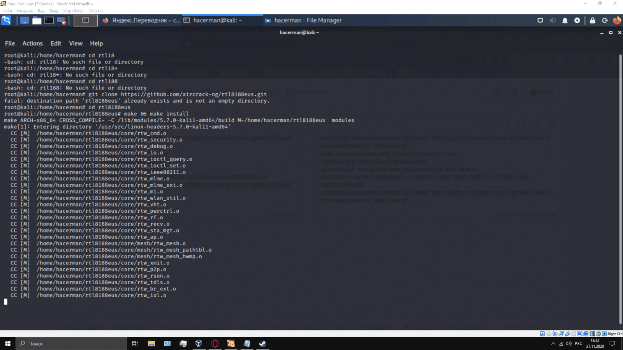Click VirtualBox hard disk activity status icon
This screenshot has width=623, height=350.
(542, 334)
